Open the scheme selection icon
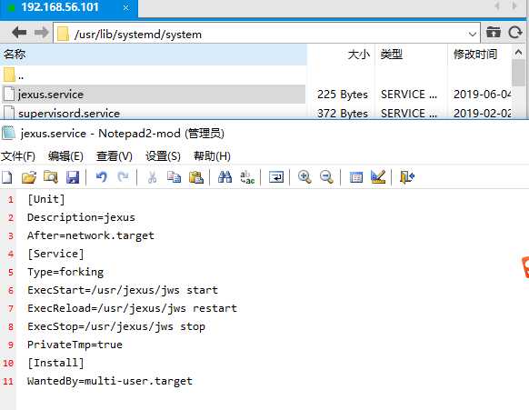Image resolution: width=529 pixels, height=410 pixels. (x=356, y=177)
